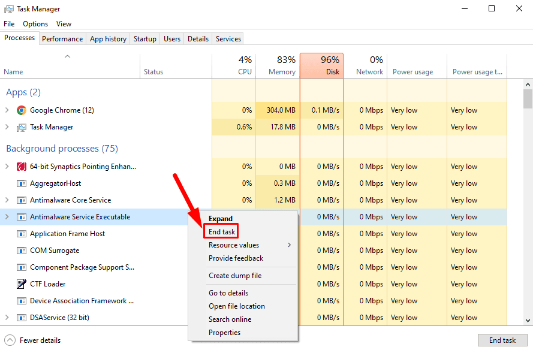The width and height of the screenshot is (533, 353).
Task: Click the Antimalware Service Executable icon
Action: click(x=22, y=217)
